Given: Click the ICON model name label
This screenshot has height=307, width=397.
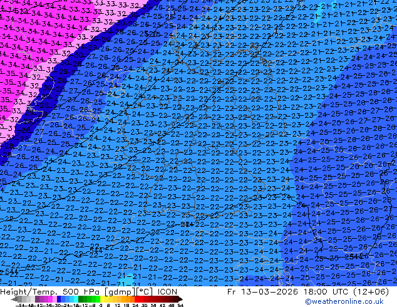Looking at the screenshot, I should [167, 292].
